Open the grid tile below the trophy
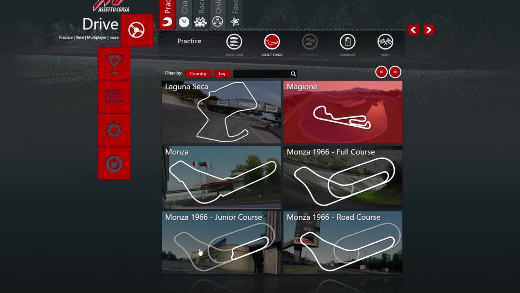This screenshot has width=520, height=293. [x=114, y=96]
